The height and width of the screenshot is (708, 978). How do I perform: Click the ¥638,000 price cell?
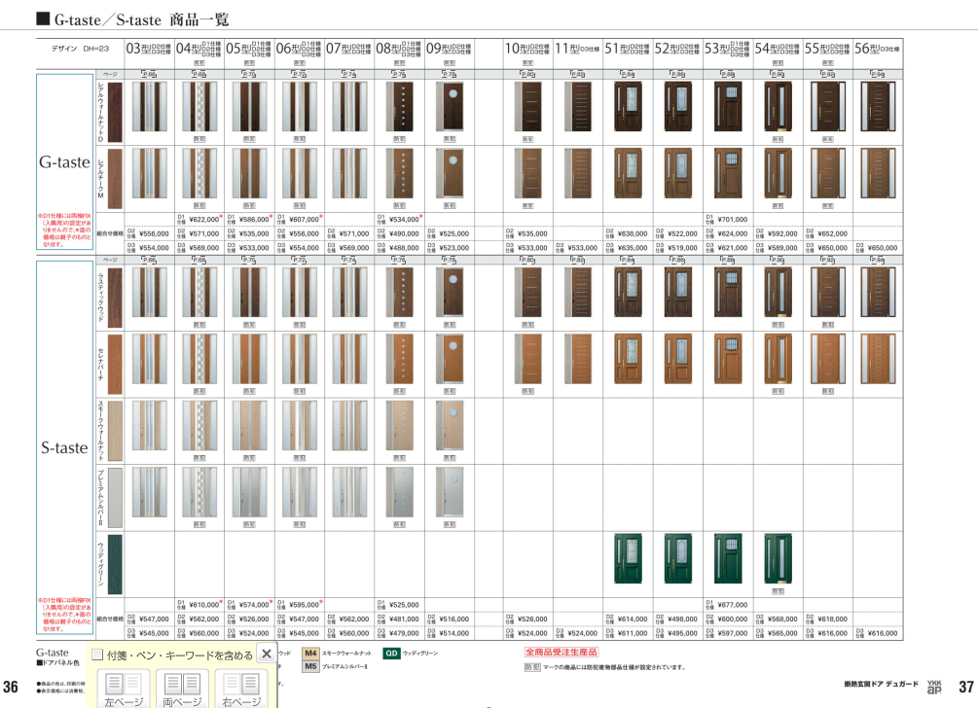coord(633,233)
